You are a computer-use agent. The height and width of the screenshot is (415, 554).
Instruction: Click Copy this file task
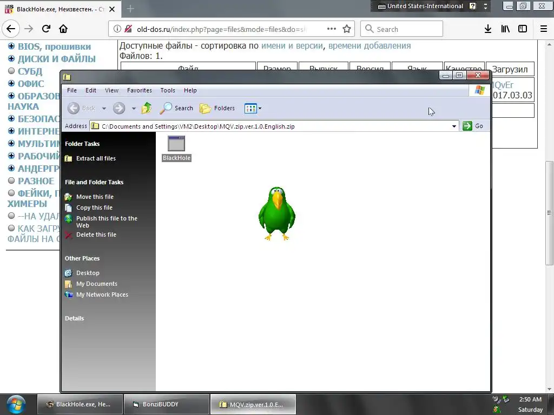[x=89, y=207]
